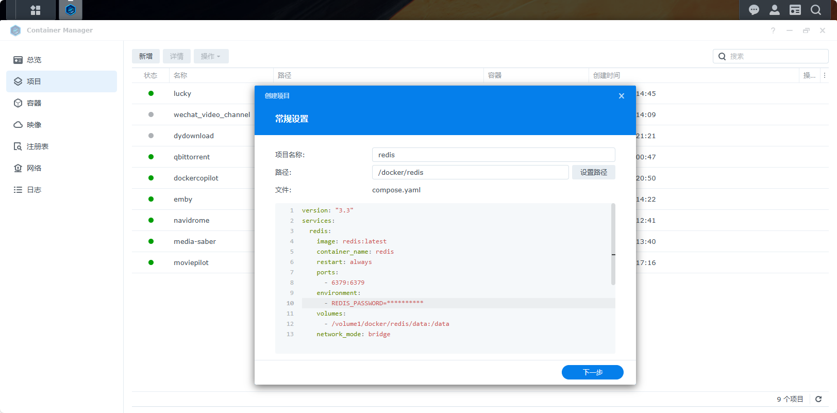Click the 下一步 next button
The height and width of the screenshot is (413, 837).
[592, 372]
